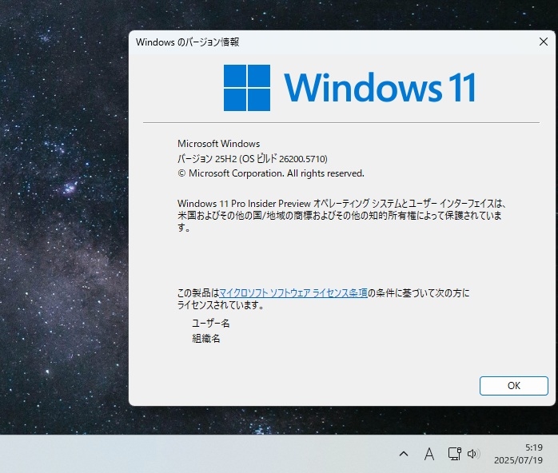Open the clock showing 5:19 2025/07/19
558x473 pixels.
[519, 454]
